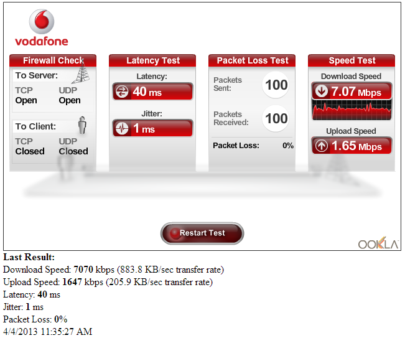Select the Firewall Check panel header
This screenshot has height=338, width=405.
point(53,60)
